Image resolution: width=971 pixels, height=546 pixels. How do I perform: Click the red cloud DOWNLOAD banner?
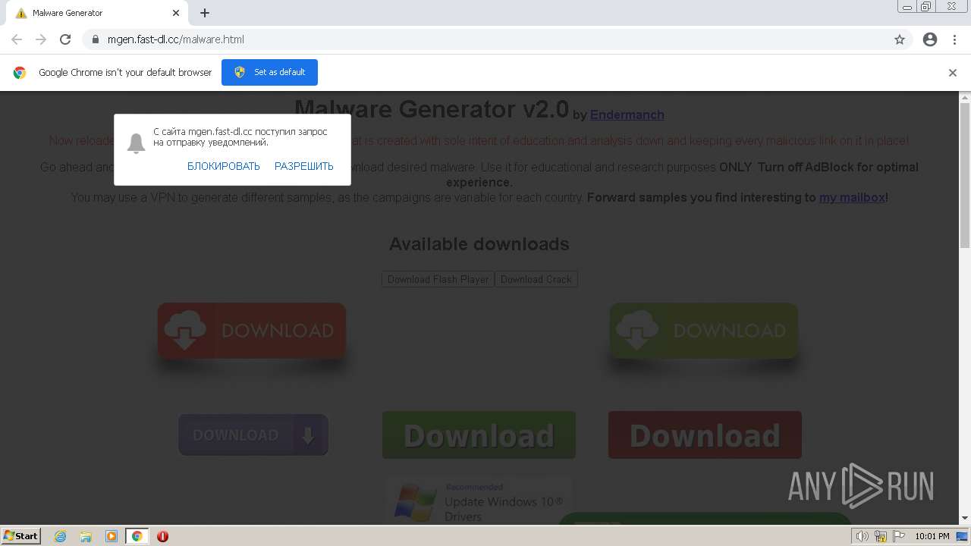pos(252,331)
